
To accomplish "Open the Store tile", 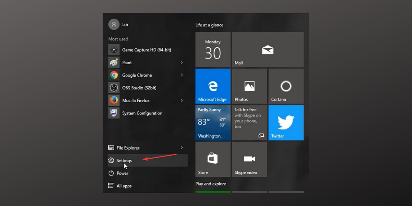I will pos(213,159).
